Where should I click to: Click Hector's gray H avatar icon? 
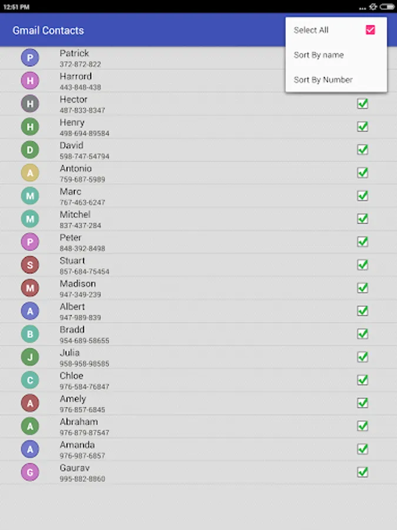[x=30, y=104]
